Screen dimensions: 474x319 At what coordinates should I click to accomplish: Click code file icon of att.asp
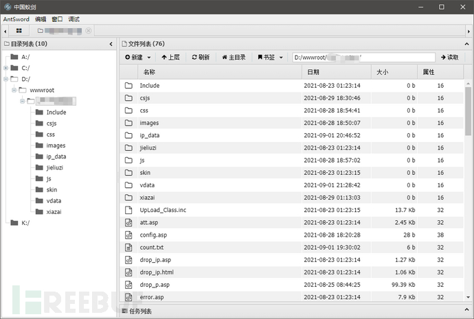pos(128,222)
